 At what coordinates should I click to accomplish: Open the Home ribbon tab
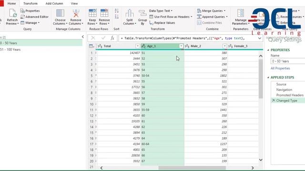tap(11, 3)
